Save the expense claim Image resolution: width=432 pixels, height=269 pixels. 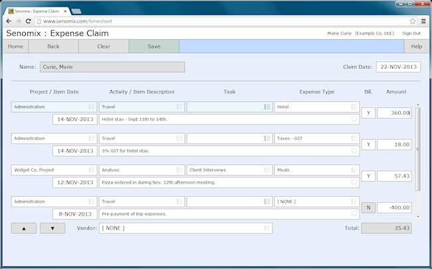(154, 46)
